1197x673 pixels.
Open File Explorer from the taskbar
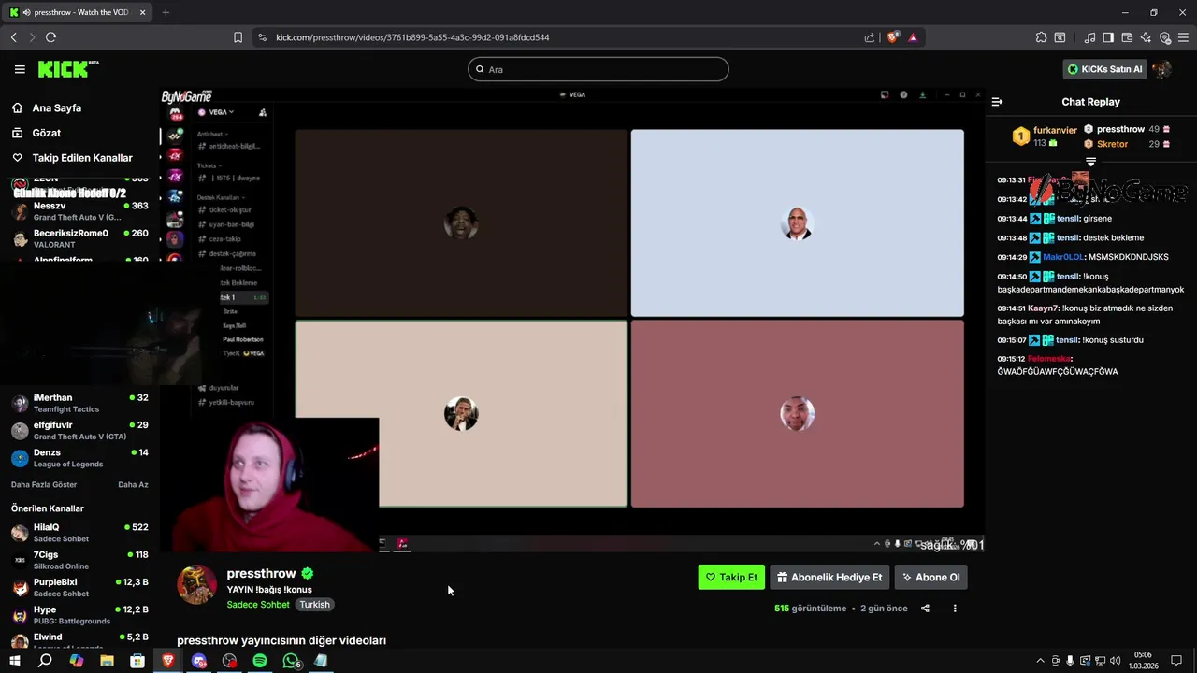(107, 661)
